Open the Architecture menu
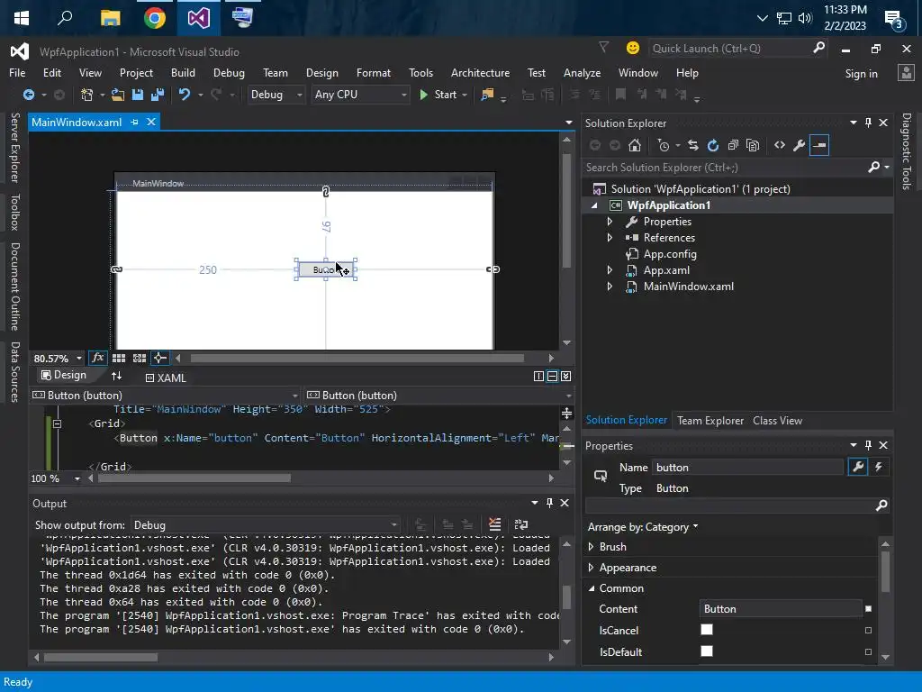This screenshot has width=922, height=692. (x=480, y=72)
